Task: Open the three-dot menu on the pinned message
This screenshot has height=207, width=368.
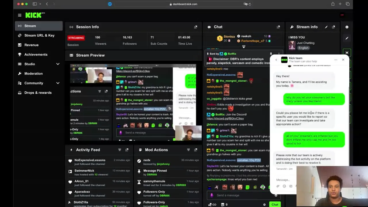Action: click(x=279, y=54)
